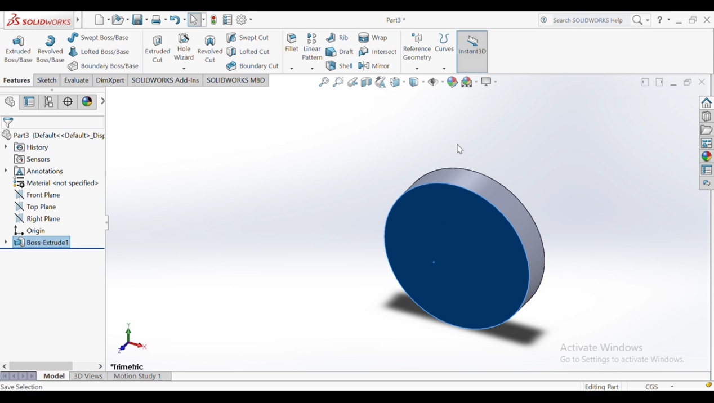Expand the Fillet dropdown arrow
Image resolution: width=714 pixels, height=403 pixels.
tap(292, 69)
